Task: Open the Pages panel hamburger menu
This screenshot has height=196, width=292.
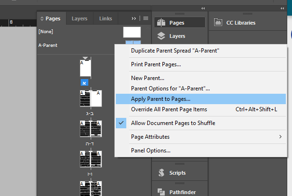Action: tap(146, 18)
